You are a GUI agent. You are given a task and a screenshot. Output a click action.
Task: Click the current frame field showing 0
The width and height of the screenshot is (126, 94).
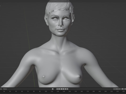(117, 89)
